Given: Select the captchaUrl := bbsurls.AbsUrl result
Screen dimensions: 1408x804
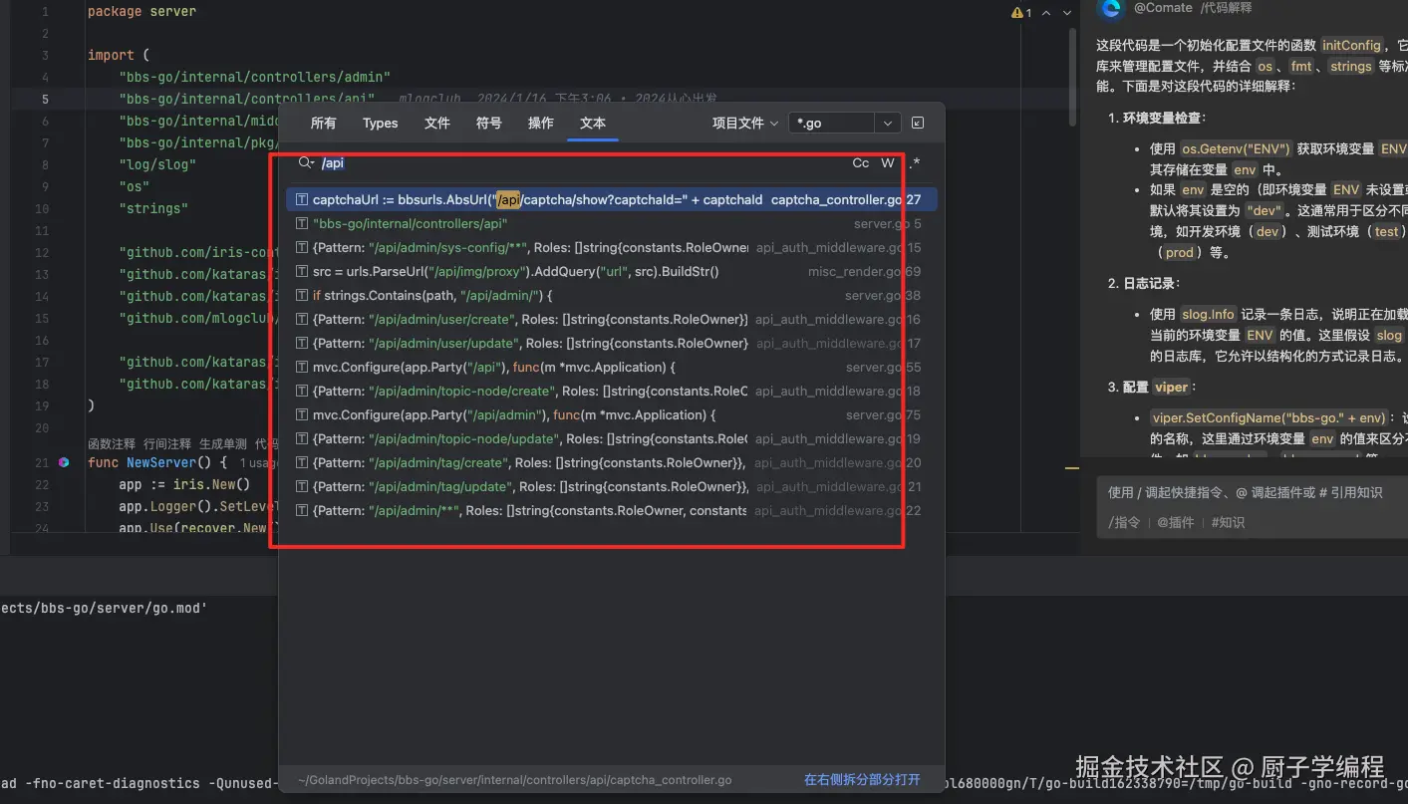Looking at the screenshot, I should point(611,200).
